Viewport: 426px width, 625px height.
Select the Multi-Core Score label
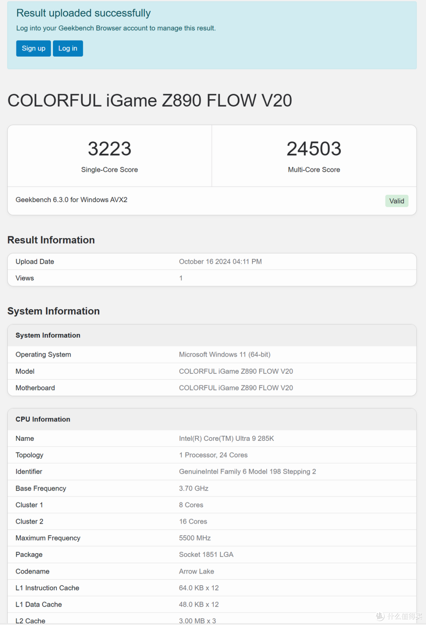[x=314, y=170]
